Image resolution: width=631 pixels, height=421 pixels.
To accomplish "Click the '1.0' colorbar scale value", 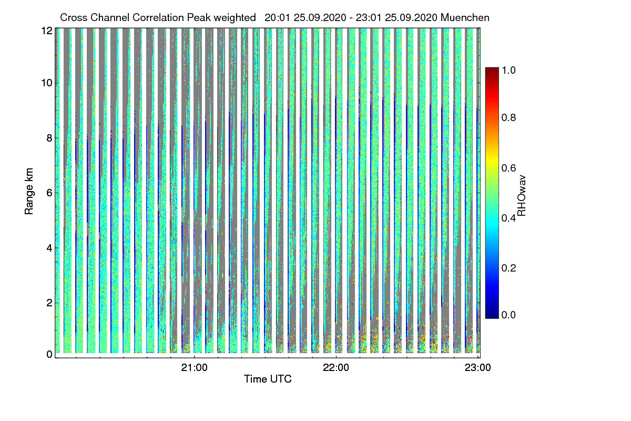I will coord(508,69).
